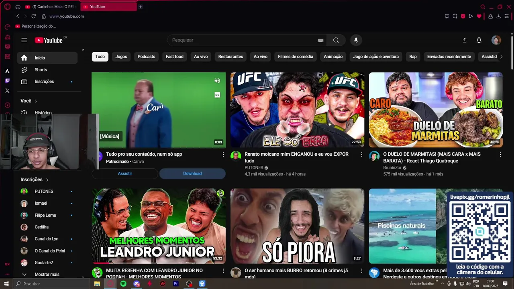This screenshot has width=514, height=289.
Task: Open the YouTube hamburger guide menu
Action: coord(24,40)
